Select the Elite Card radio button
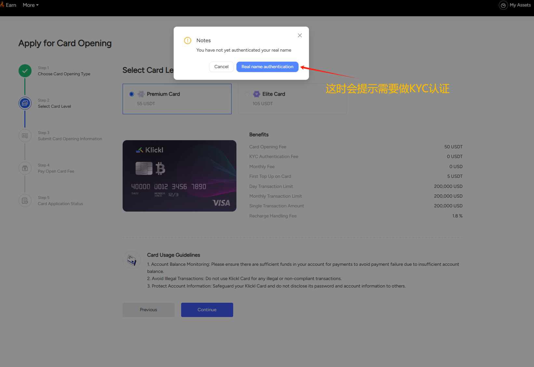The image size is (534, 367). click(247, 94)
